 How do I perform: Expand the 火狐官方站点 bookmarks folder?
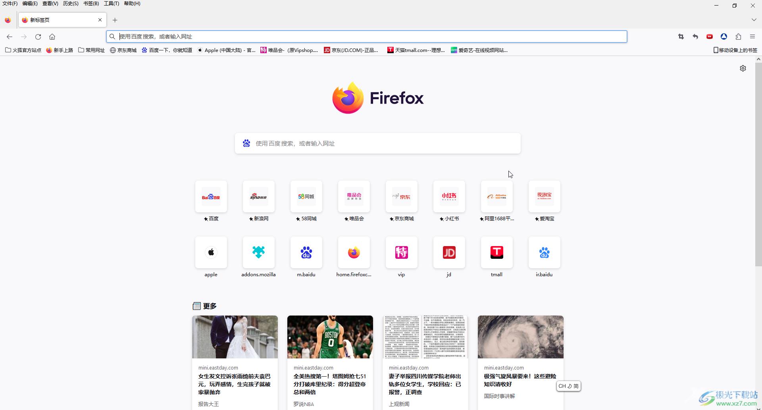pyautogui.click(x=23, y=50)
